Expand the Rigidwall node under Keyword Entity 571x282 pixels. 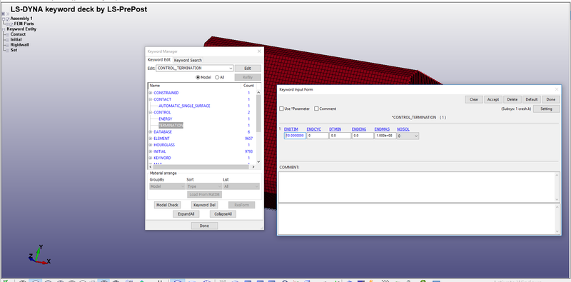(7, 45)
